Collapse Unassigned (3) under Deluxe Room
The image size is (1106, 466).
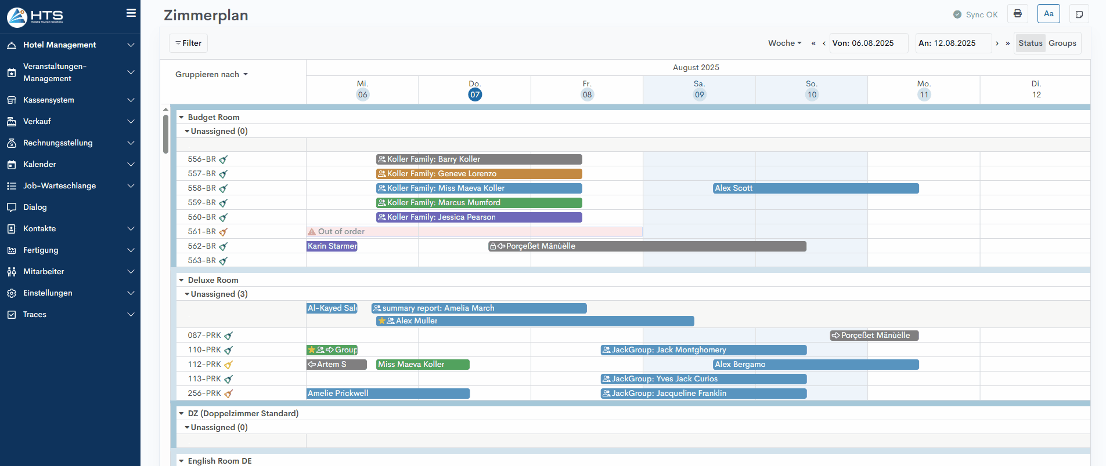187,294
